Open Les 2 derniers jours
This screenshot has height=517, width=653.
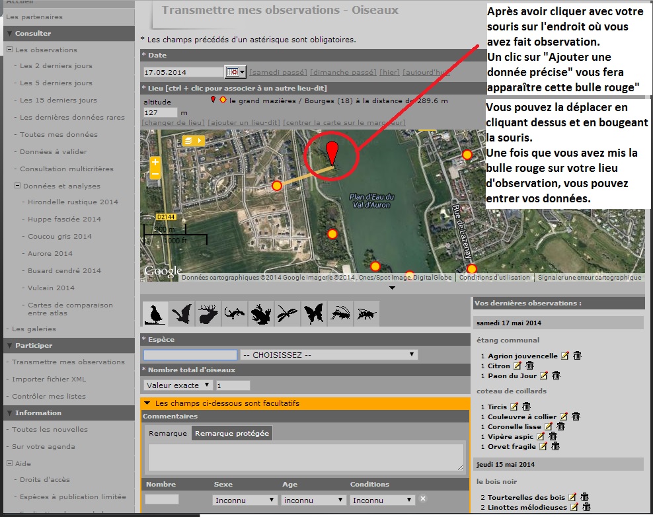(x=56, y=66)
